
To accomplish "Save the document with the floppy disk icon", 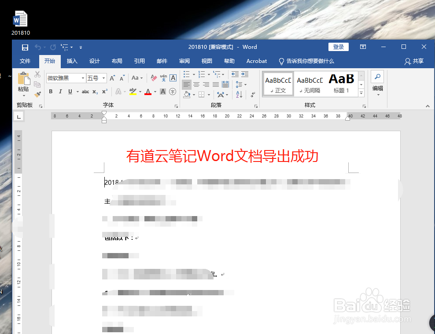I will [25, 48].
